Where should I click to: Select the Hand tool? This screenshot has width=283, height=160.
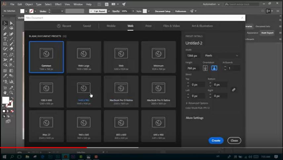point(5,93)
